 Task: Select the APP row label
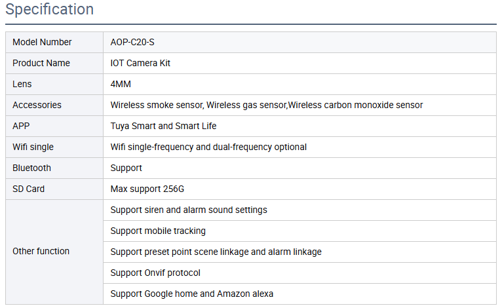click(x=22, y=126)
